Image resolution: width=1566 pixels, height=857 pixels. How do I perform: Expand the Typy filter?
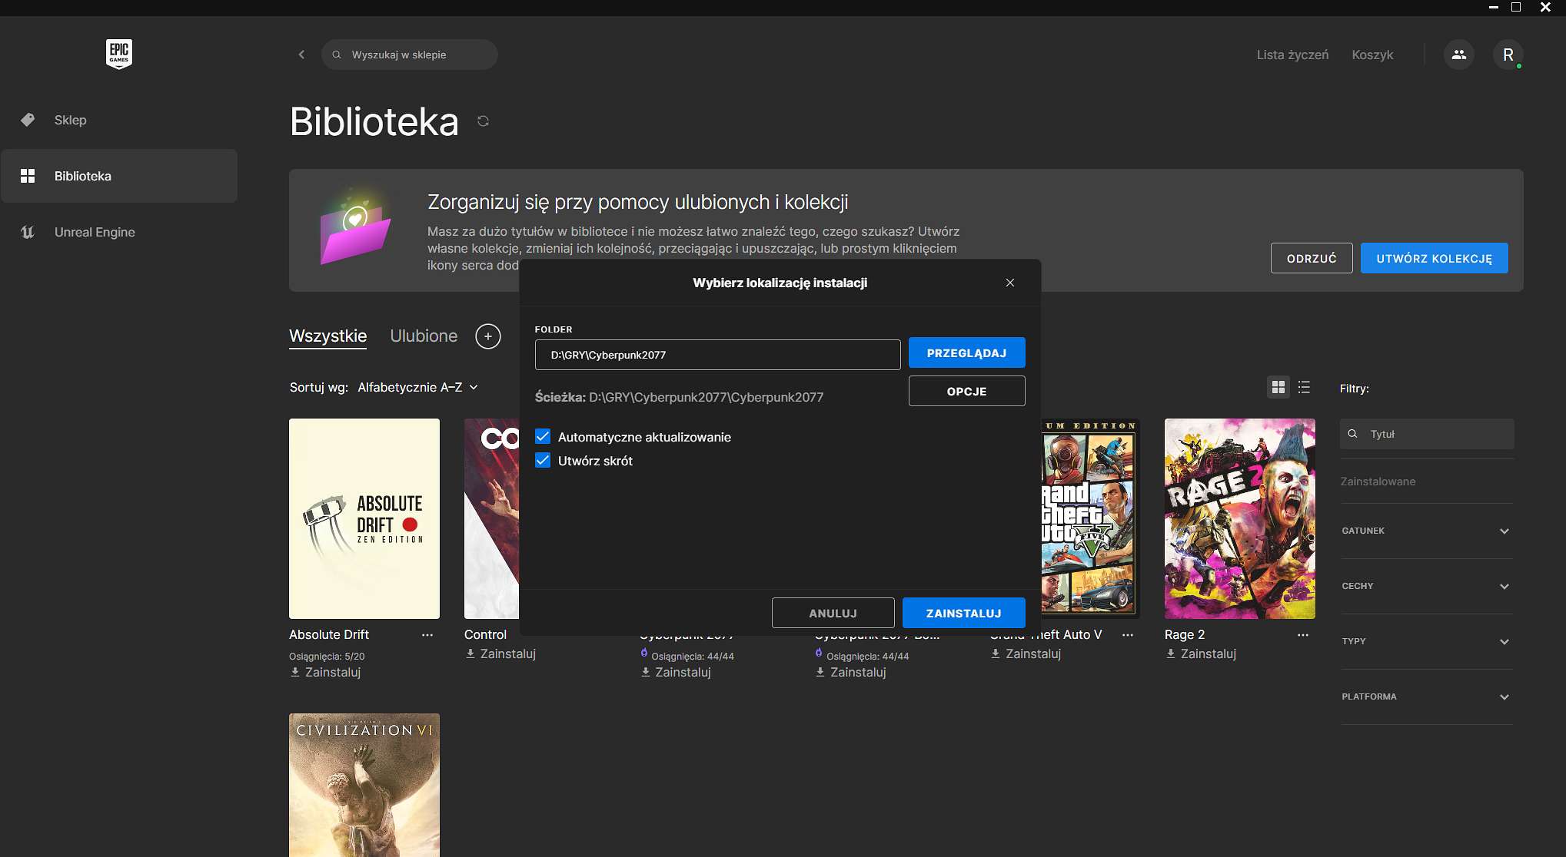(x=1427, y=641)
